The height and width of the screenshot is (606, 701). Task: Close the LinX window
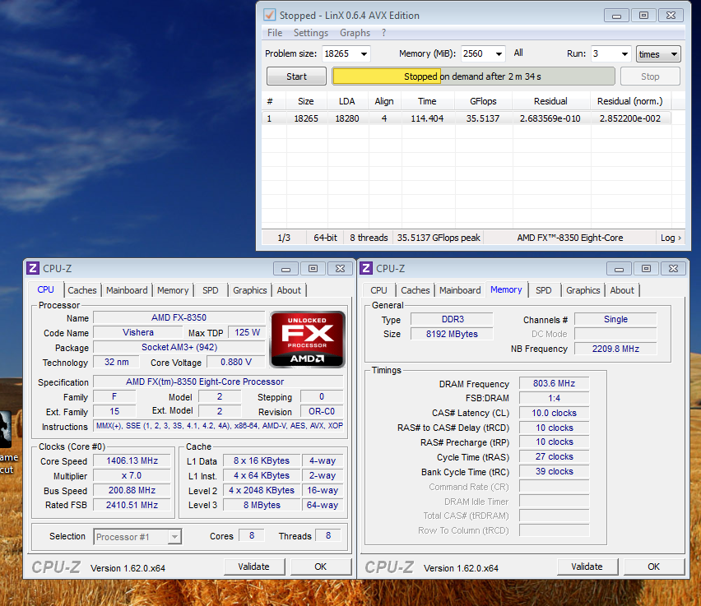pos(671,16)
